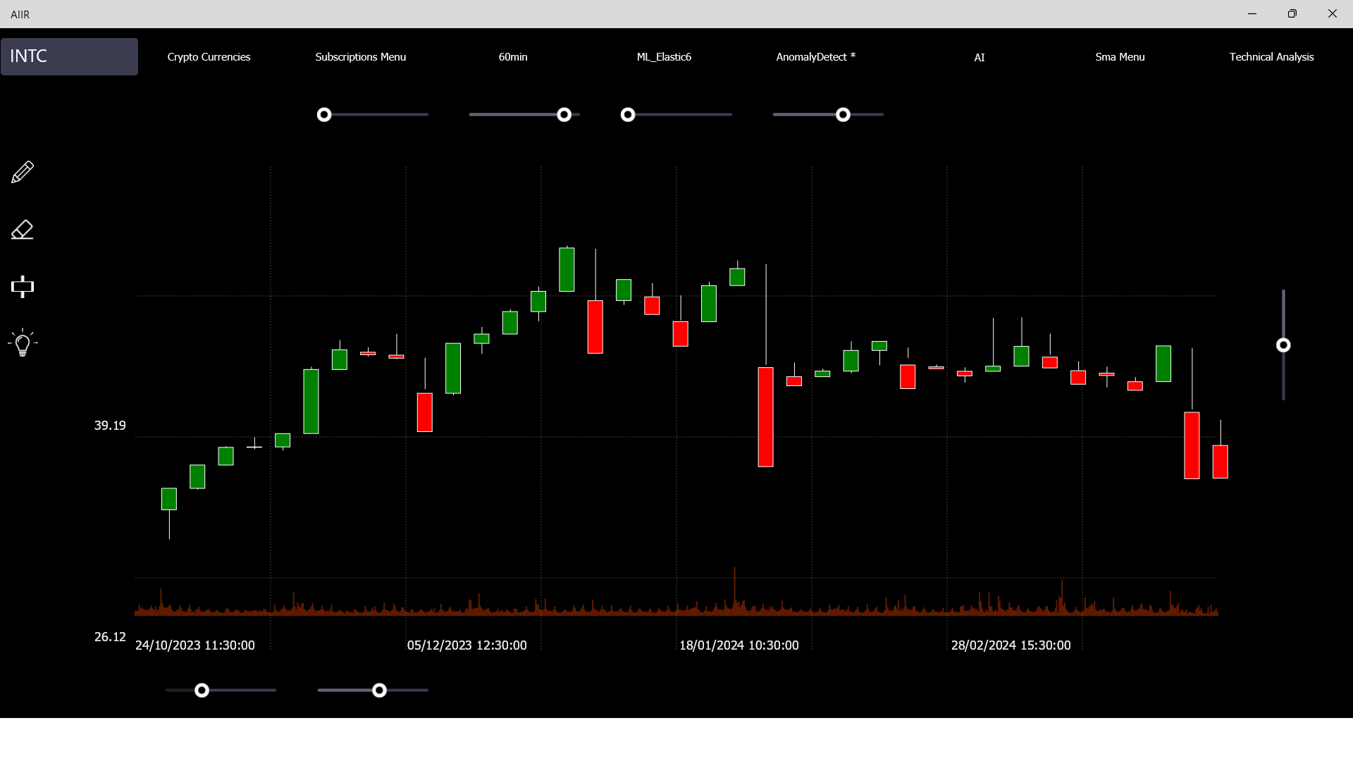Open the 60min timeframe dropdown
This screenshot has height=761, width=1353.
512,57
